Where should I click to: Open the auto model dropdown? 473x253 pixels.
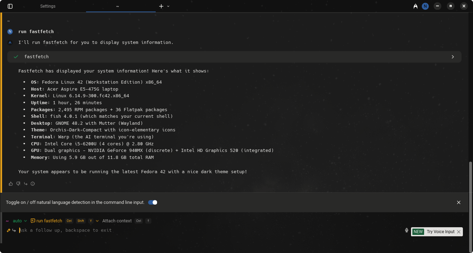[x=20, y=221]
